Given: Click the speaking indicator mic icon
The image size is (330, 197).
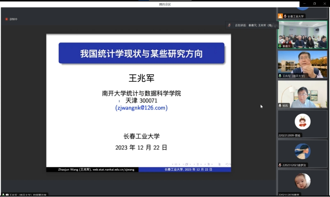Looking at the screenshot, I should point(230,25).
